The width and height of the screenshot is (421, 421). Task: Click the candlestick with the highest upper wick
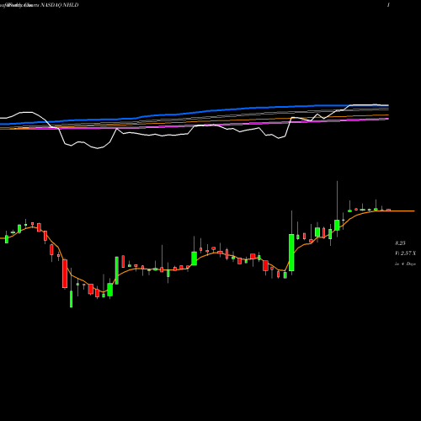pyautogui.click(x=337, y=225)
